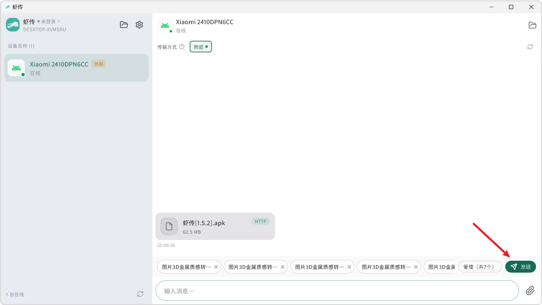Open 管理（共7个）attachment manager
This screenshot has width=542, height=305.
point(480,267)
